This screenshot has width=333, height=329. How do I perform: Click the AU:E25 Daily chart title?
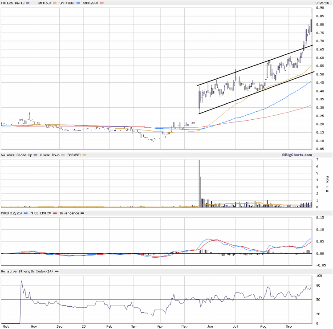point(12,3)
